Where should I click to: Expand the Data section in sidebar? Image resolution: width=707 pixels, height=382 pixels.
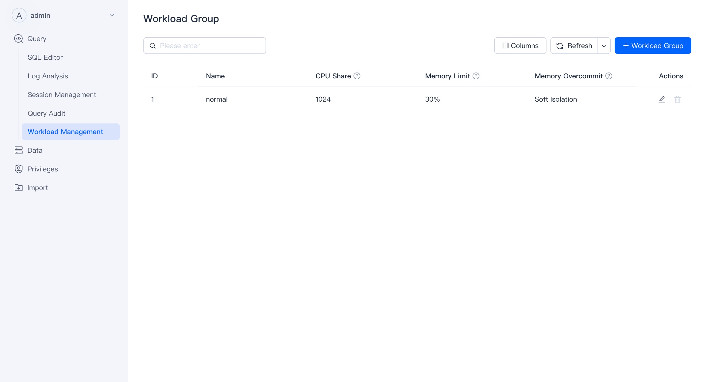coord(35,150)
